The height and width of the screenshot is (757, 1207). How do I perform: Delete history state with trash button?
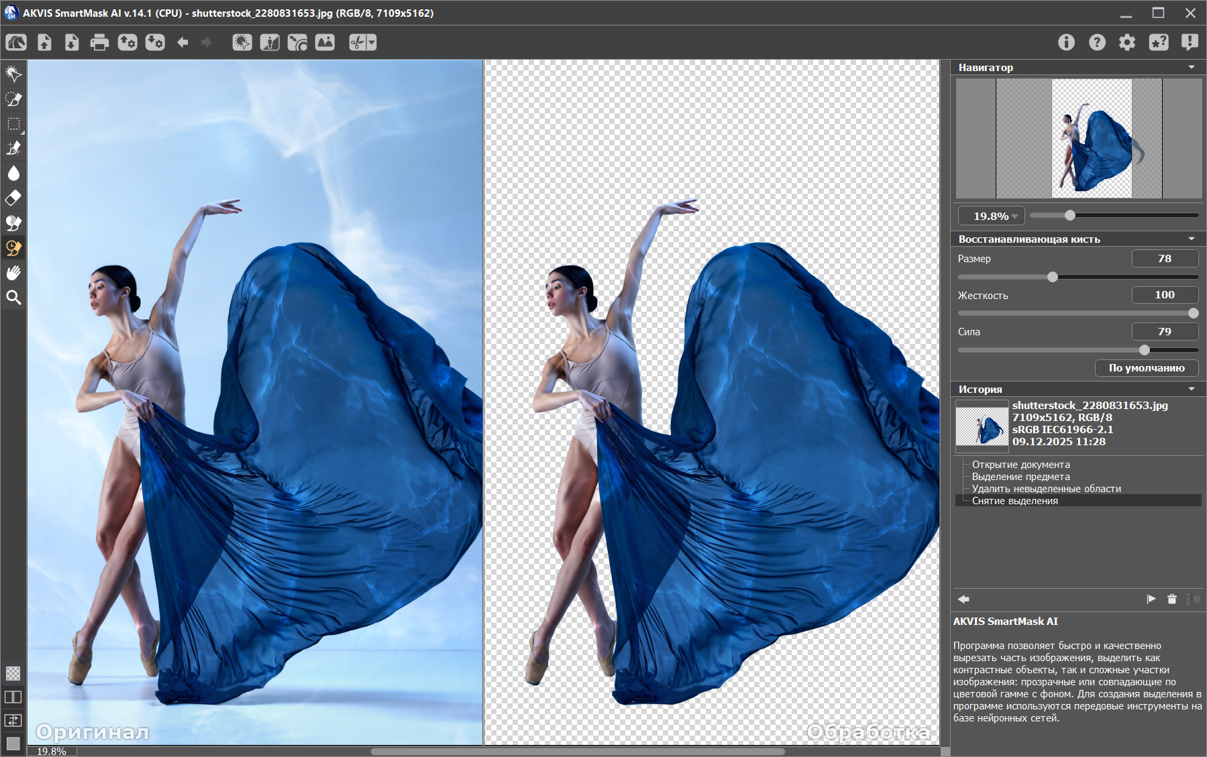pyautogui.click(x=1172, y=599)
